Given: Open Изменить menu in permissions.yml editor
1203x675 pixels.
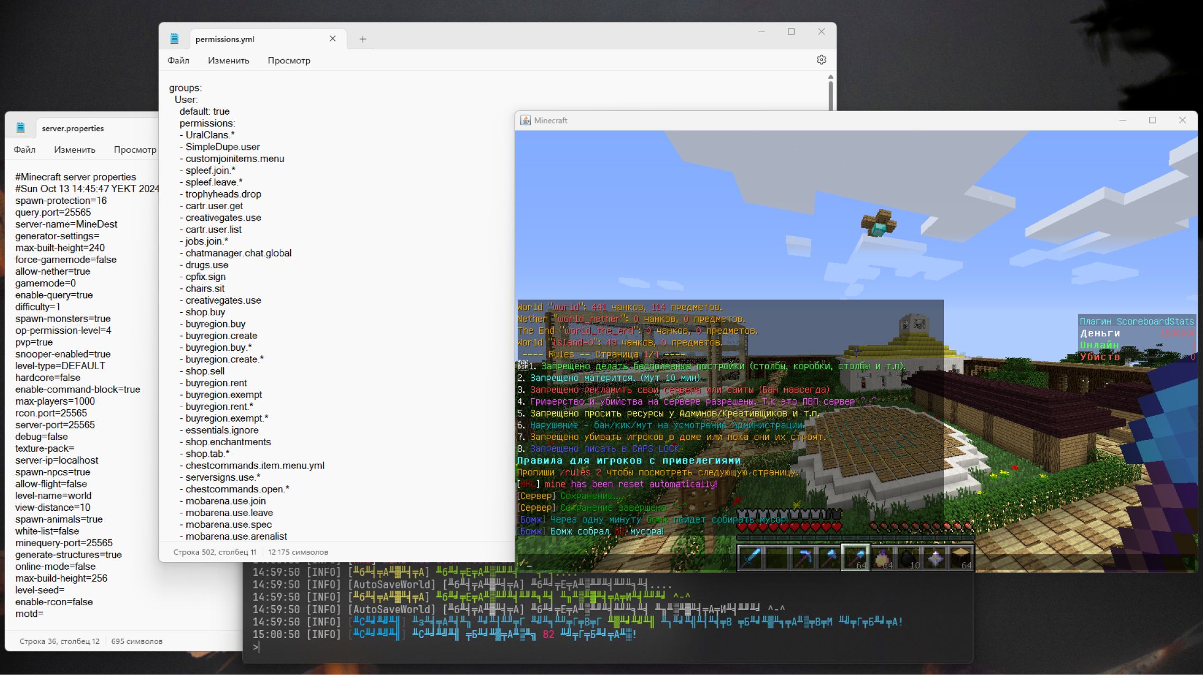Looking at the screenshot, I should [x=228, y=60].
